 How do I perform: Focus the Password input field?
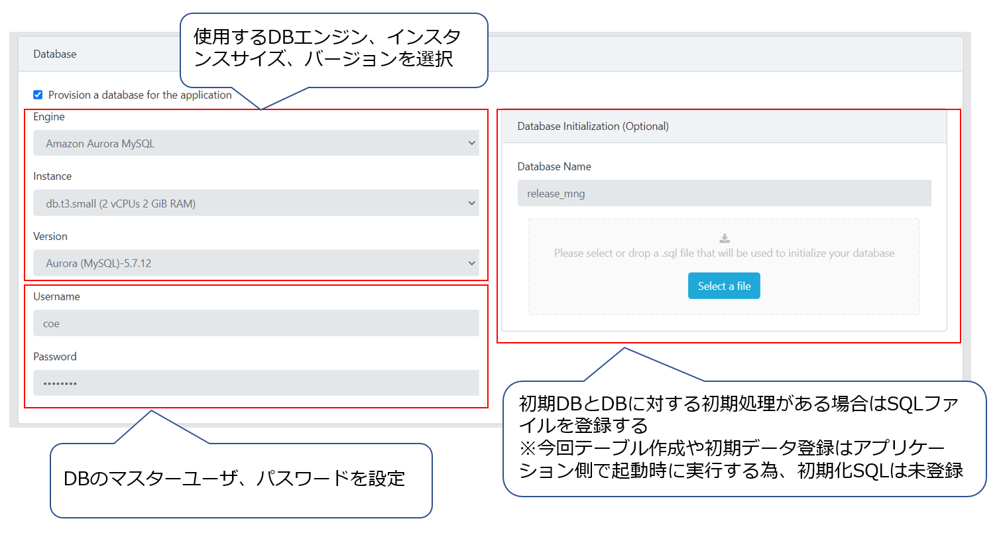256,383
